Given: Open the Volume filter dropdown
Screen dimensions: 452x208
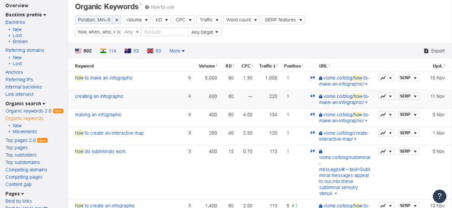Looking at the screenshot, I should click(x=137, y=20).
